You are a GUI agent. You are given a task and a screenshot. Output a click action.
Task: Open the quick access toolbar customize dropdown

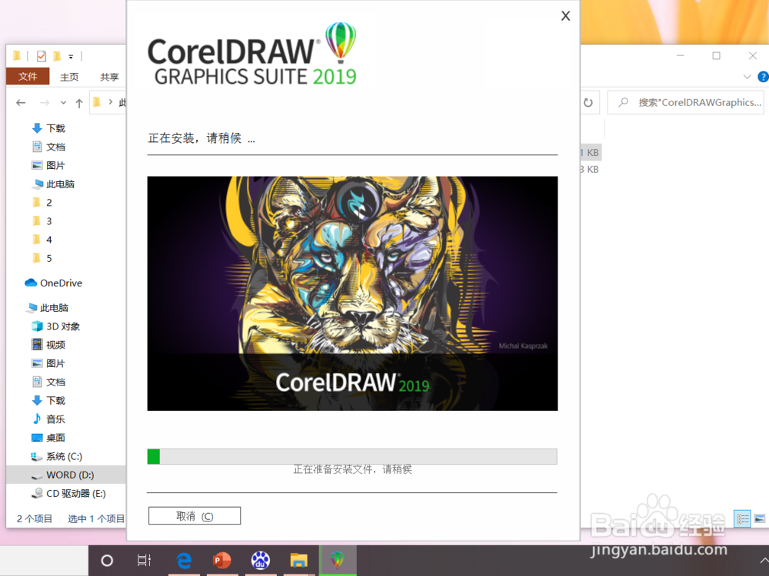[x=71, y=57]
